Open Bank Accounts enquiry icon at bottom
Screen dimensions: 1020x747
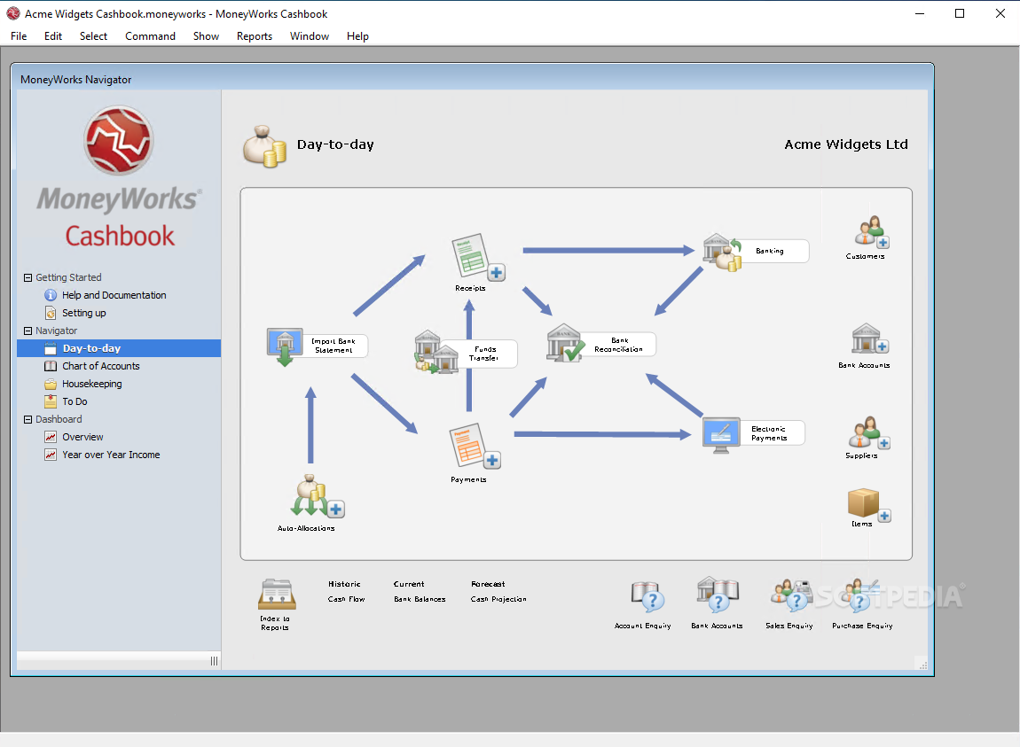click(x=718, y=595)
